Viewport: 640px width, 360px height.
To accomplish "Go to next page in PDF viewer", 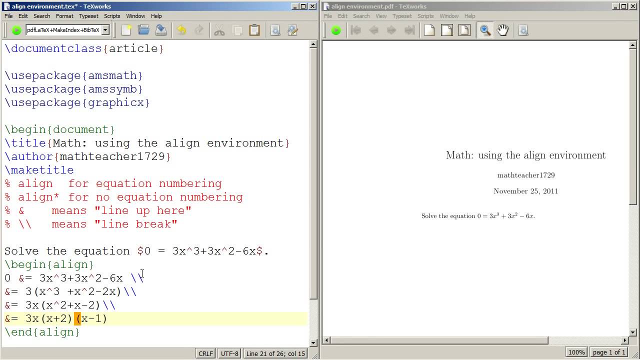I will coord(391,30).
